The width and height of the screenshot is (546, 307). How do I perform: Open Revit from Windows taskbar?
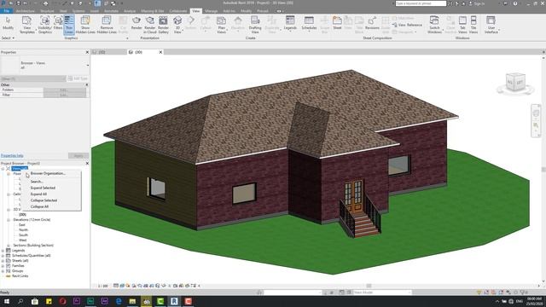(174, 301)
